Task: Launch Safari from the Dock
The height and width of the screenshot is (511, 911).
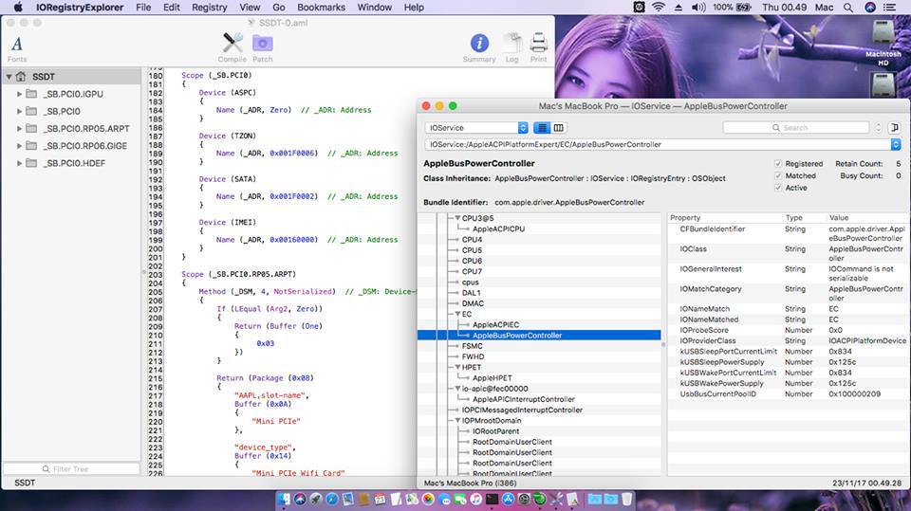Action: (x=332, y=499)
